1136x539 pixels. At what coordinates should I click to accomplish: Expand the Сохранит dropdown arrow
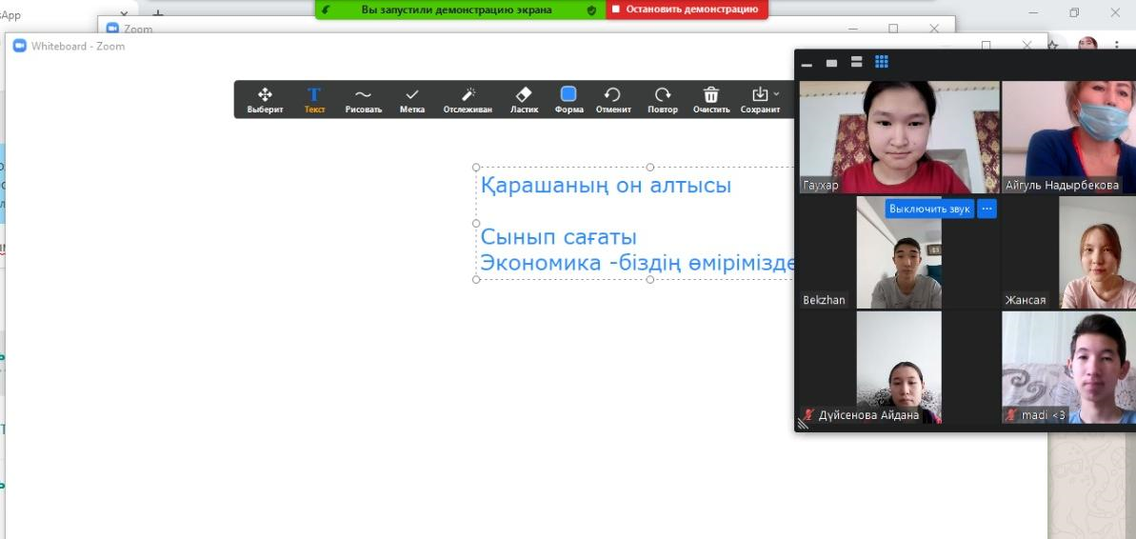point(777,94)
